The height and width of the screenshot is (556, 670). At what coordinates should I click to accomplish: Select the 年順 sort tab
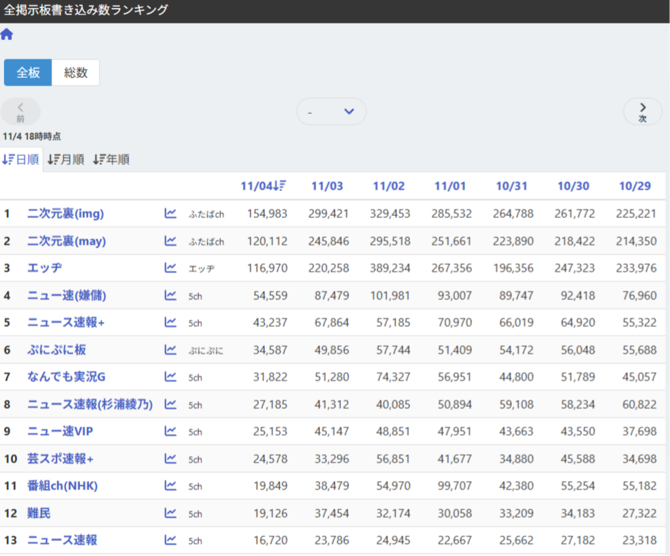pyautogui.click(x=111, y=160)
